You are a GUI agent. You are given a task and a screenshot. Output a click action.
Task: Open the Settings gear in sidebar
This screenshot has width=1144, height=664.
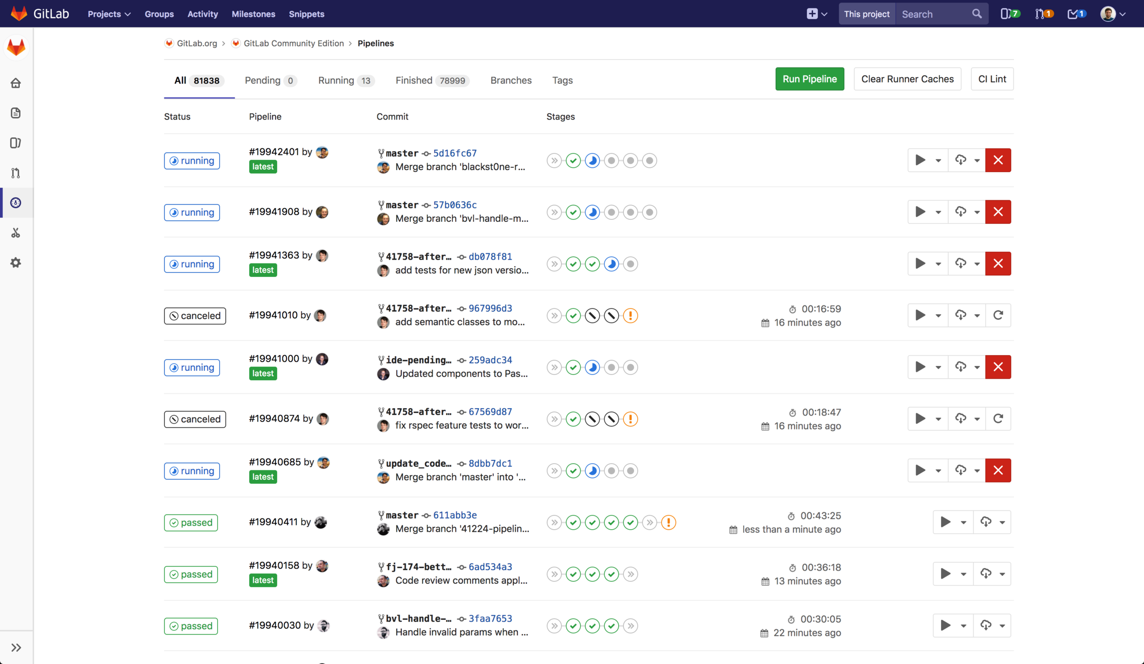coord(16,263)
